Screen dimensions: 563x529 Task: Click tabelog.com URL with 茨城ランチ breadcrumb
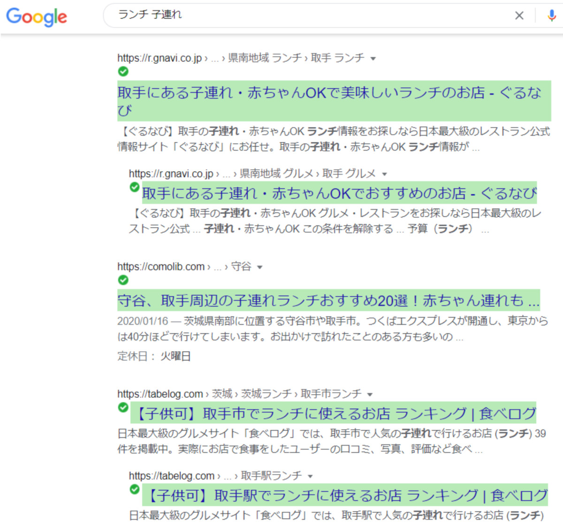click(160, 394)
